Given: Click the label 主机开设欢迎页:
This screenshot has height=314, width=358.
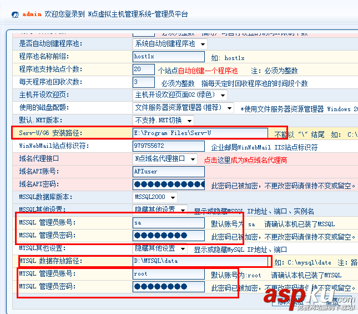Looking at the screenshot, I should (x=44, y=95).
